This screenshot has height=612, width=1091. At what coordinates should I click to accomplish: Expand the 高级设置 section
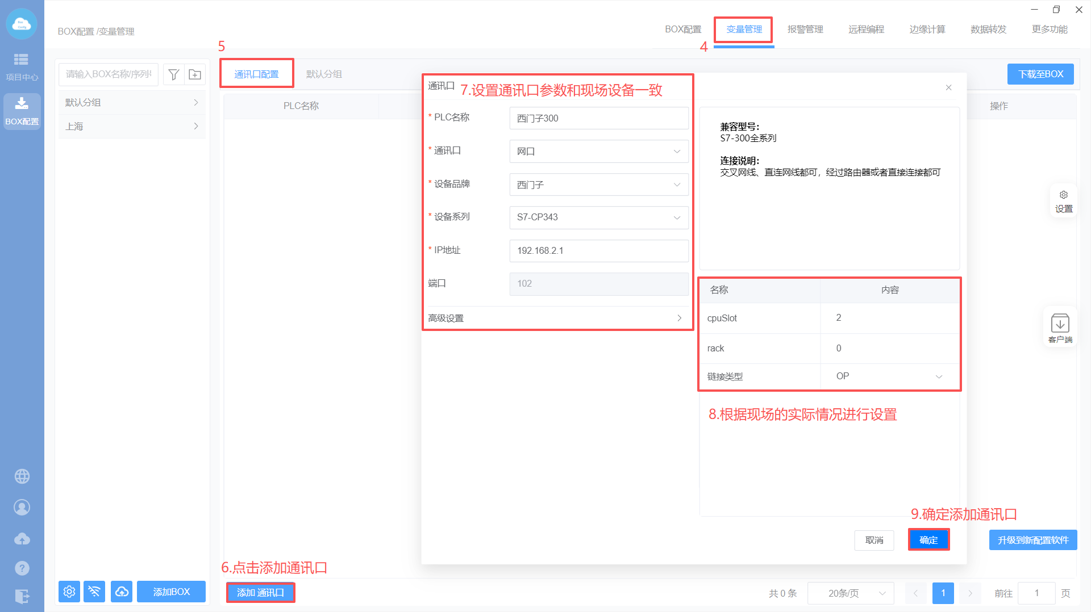555,318
